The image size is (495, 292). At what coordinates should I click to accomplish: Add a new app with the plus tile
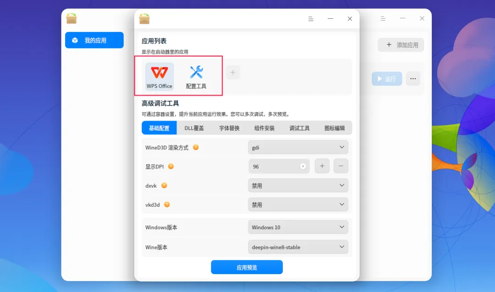tap(233, 72)
